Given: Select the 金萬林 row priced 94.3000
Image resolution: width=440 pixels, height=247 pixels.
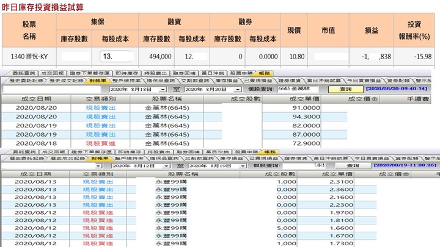Looking at the screenshot, I should pyautogui.click(x=174, y=116).
